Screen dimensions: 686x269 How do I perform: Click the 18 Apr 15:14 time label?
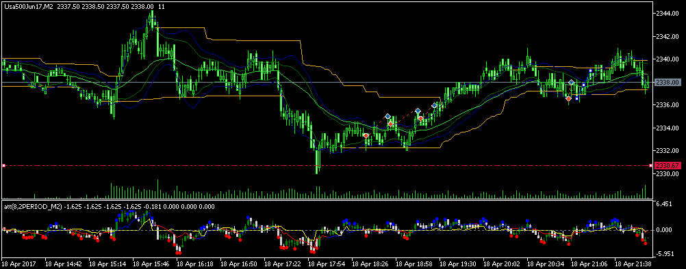(x=107, y=264)
